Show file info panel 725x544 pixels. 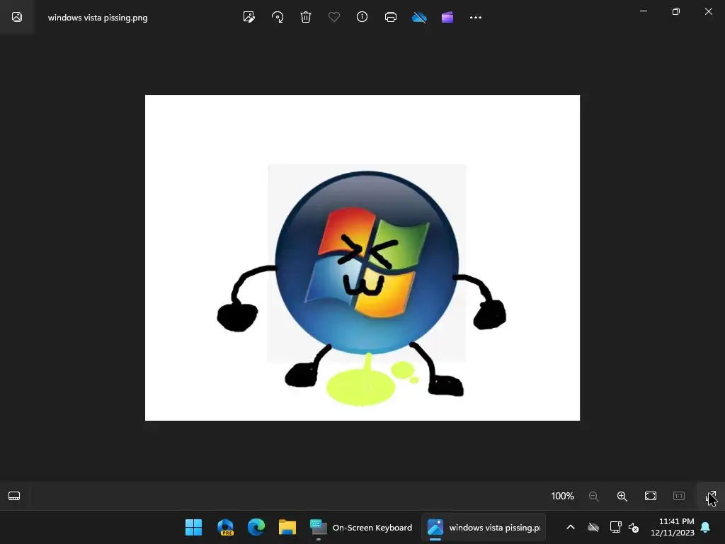click(362, 17)
